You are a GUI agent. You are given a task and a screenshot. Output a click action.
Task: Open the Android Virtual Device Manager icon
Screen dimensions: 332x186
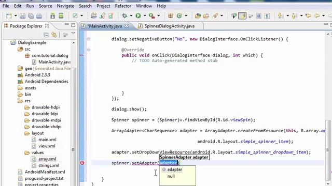[x=61, y=16]
